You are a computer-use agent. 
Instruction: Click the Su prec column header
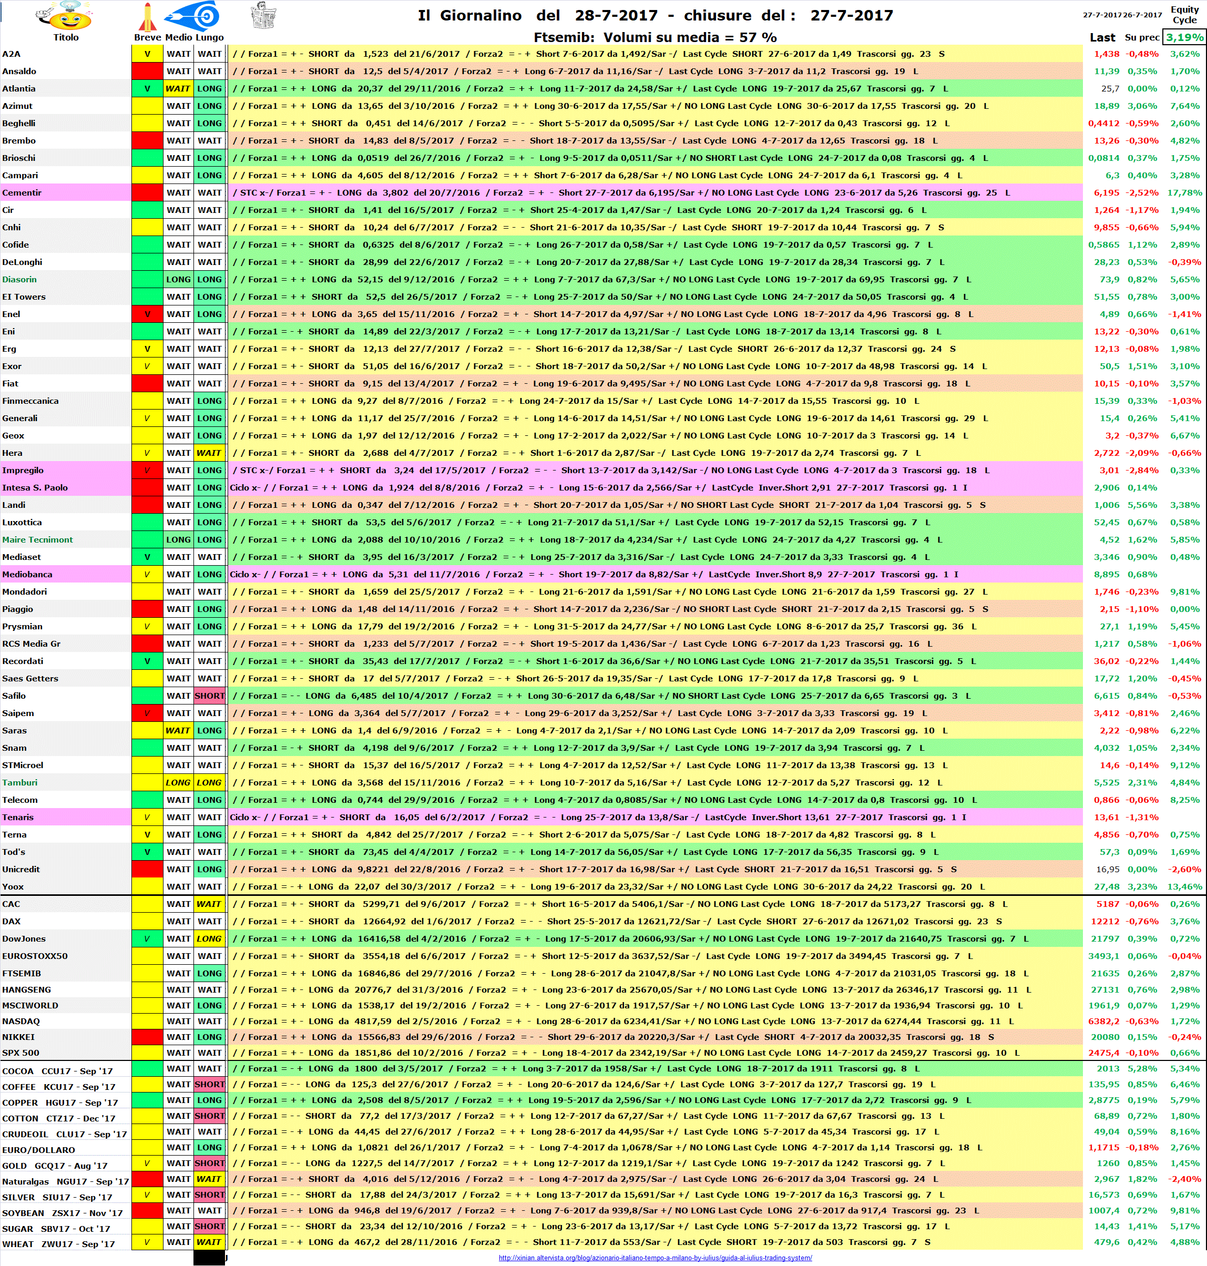click(1142, 37)
